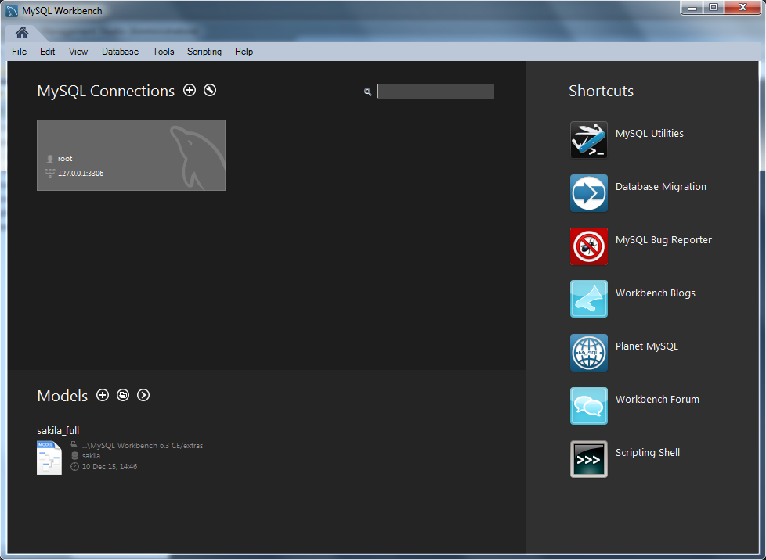Close the MySQL Workbench window

[x=743, y=7]
